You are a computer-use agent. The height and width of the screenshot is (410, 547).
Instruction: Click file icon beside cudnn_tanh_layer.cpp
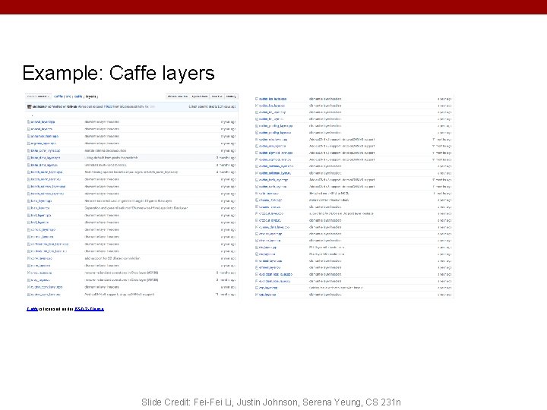(257, 180)
